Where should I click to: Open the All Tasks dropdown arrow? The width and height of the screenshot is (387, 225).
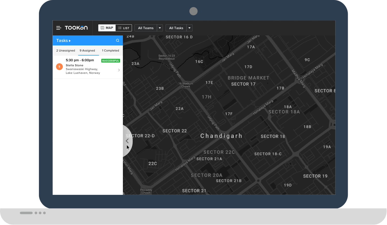189,28
